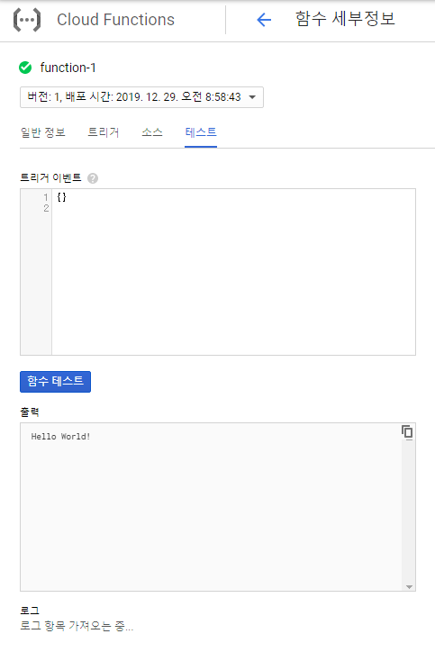The image size is (435, 652).
Task: Click the {} braces in editor
Action: point(61,197)
